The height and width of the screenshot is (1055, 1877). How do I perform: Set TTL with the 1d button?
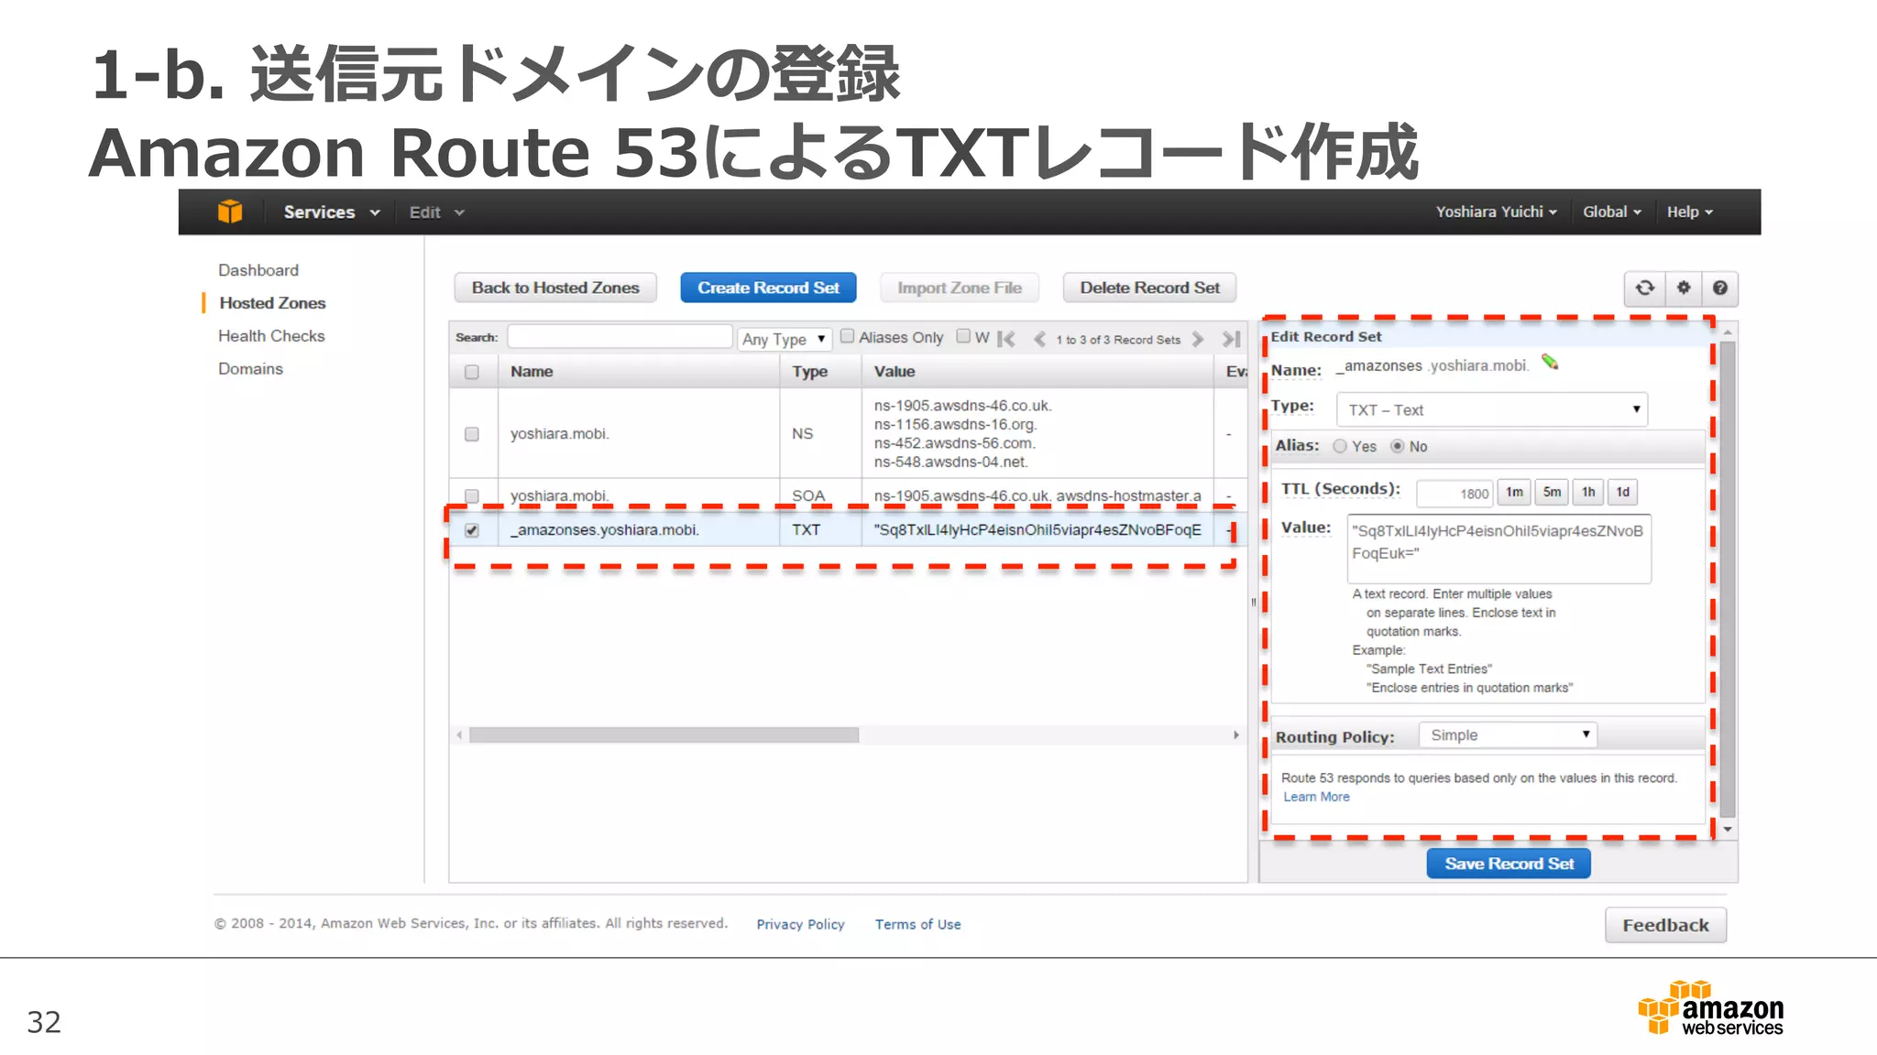click(1623, 492)
